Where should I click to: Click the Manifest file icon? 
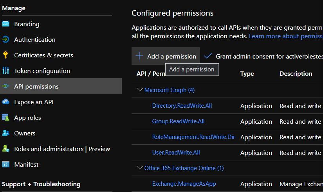coord(5,164)
